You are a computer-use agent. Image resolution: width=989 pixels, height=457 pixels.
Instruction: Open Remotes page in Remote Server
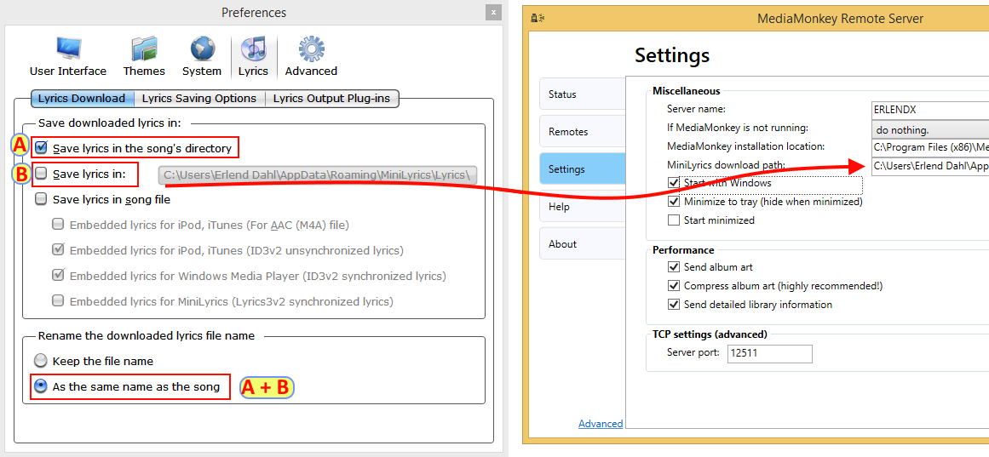(582, 132)
